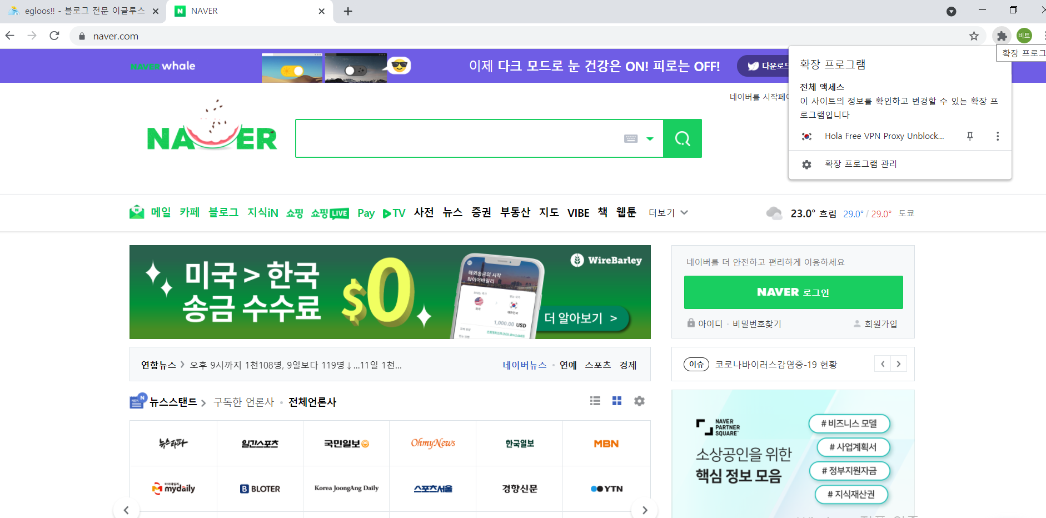Open the OhmyNews press tile
1046x518 pixels.
pos(433,444)
